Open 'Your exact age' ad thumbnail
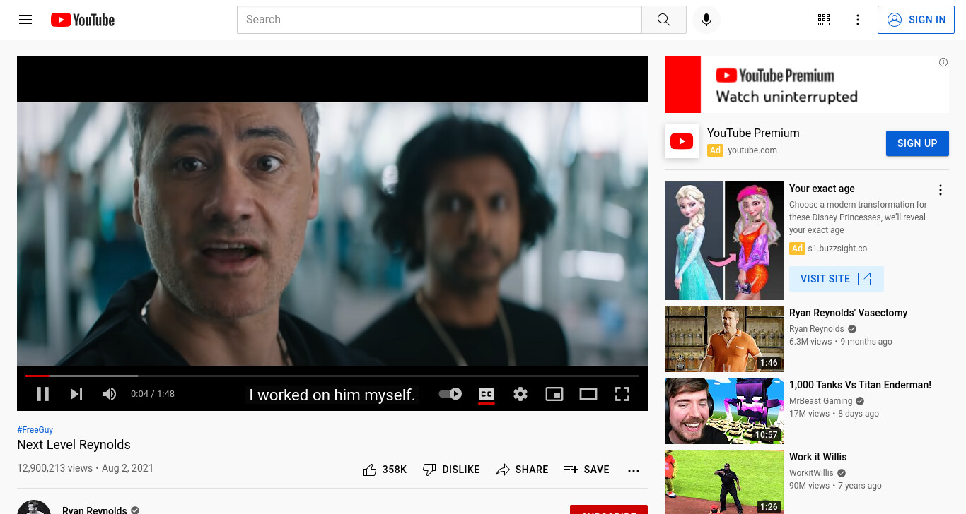The height and width of the screenshot is (514, 966). pos(724,241)
